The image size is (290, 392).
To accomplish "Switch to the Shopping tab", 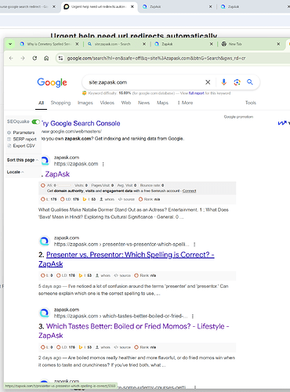I will pyautogui.click(x=60, y=103).
